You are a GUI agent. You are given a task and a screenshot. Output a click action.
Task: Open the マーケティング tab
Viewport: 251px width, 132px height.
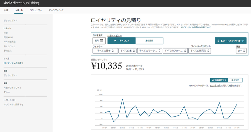56,10
